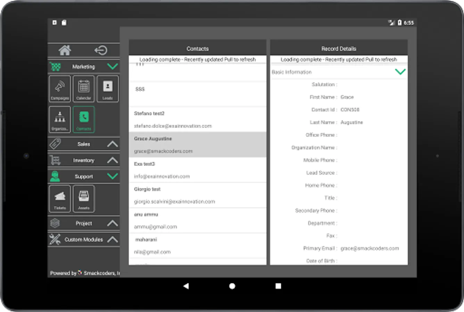Click the Custom Modules tools icon
This screenshot has width=464, height=312.
pos(55,239)
